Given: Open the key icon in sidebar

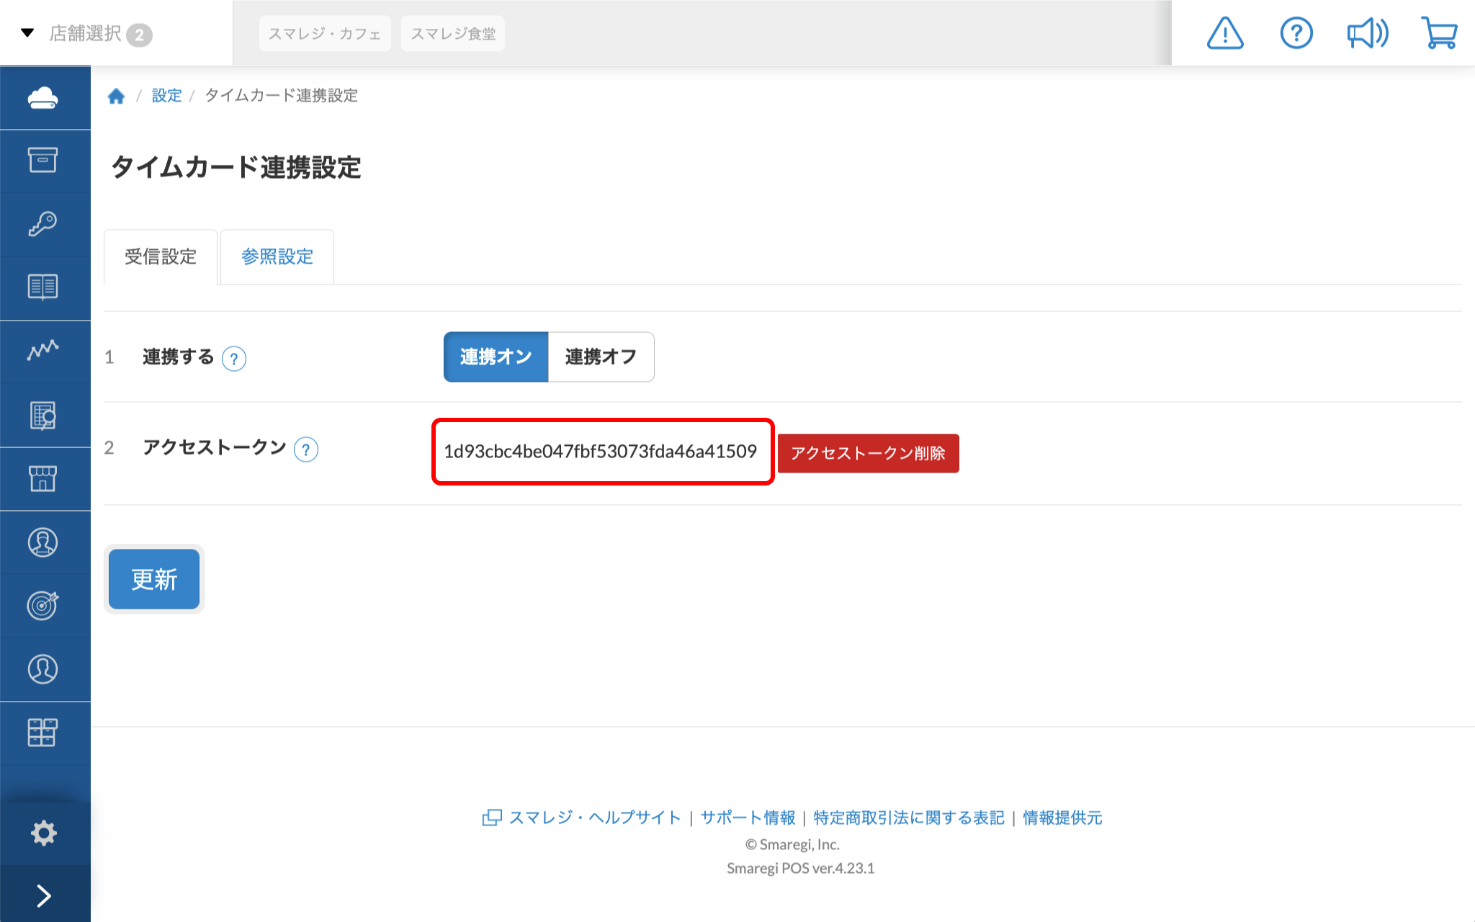Looking at the screenshot, I should tap(43, 223).
